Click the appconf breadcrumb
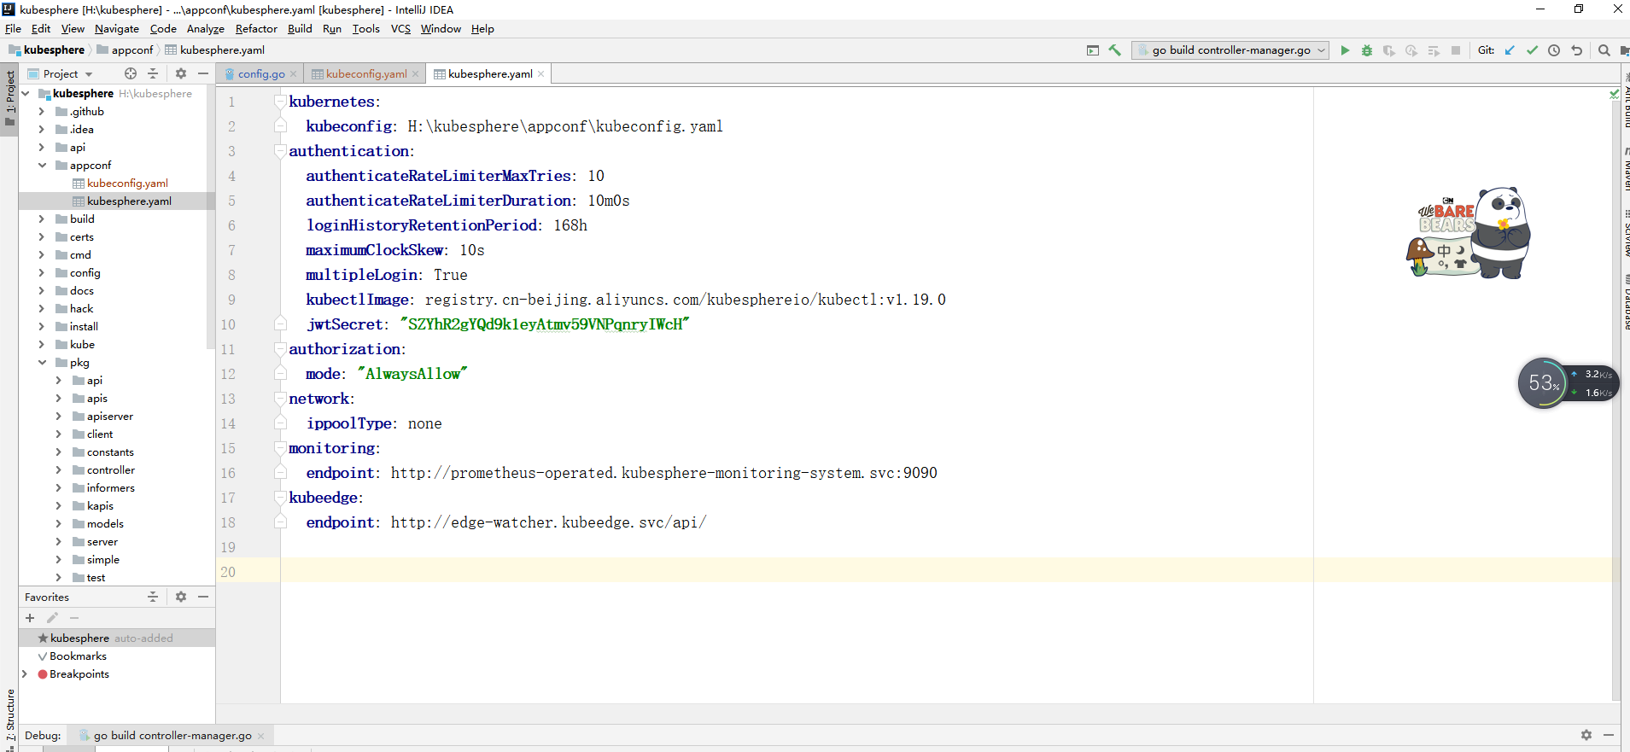1630x752 pixels. pos(126,50)
